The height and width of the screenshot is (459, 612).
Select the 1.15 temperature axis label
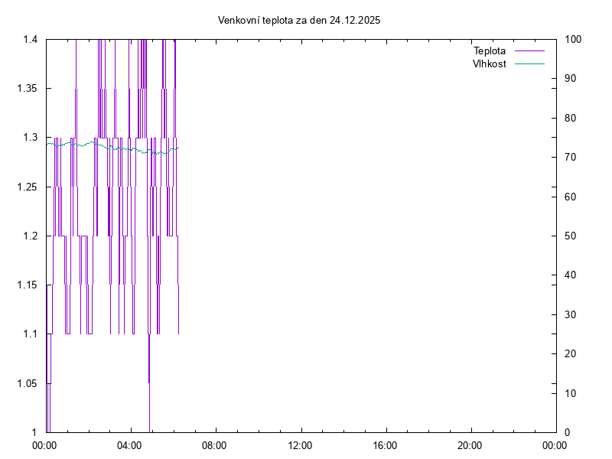(x=28, y=285)
